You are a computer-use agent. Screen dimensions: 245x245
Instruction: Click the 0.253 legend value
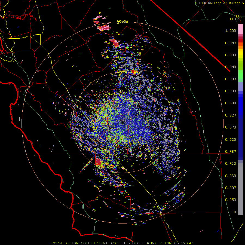pyautogui.click(x=231, y=200)
